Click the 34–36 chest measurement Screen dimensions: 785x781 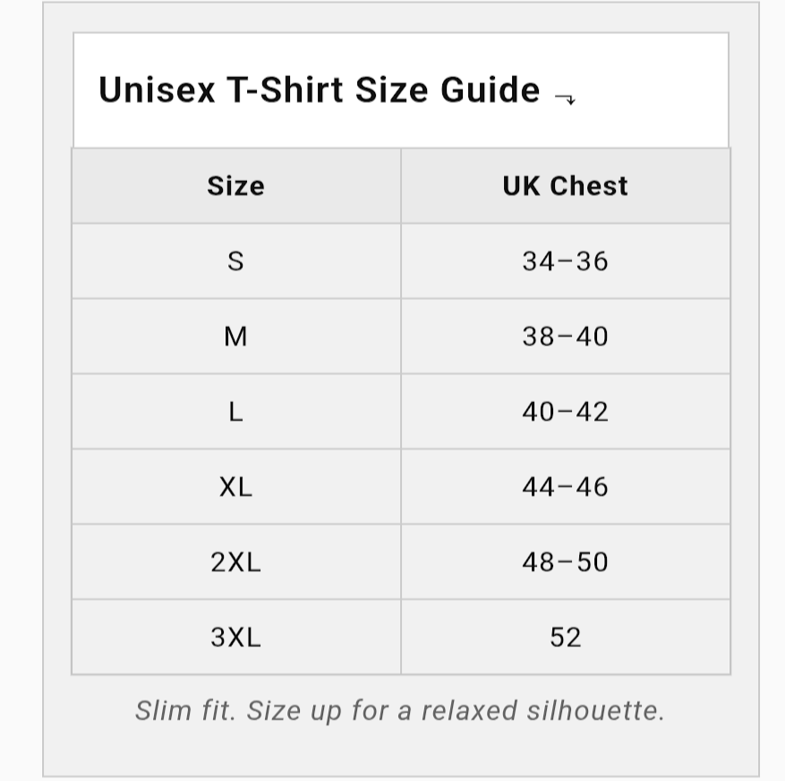coord(565,261)
